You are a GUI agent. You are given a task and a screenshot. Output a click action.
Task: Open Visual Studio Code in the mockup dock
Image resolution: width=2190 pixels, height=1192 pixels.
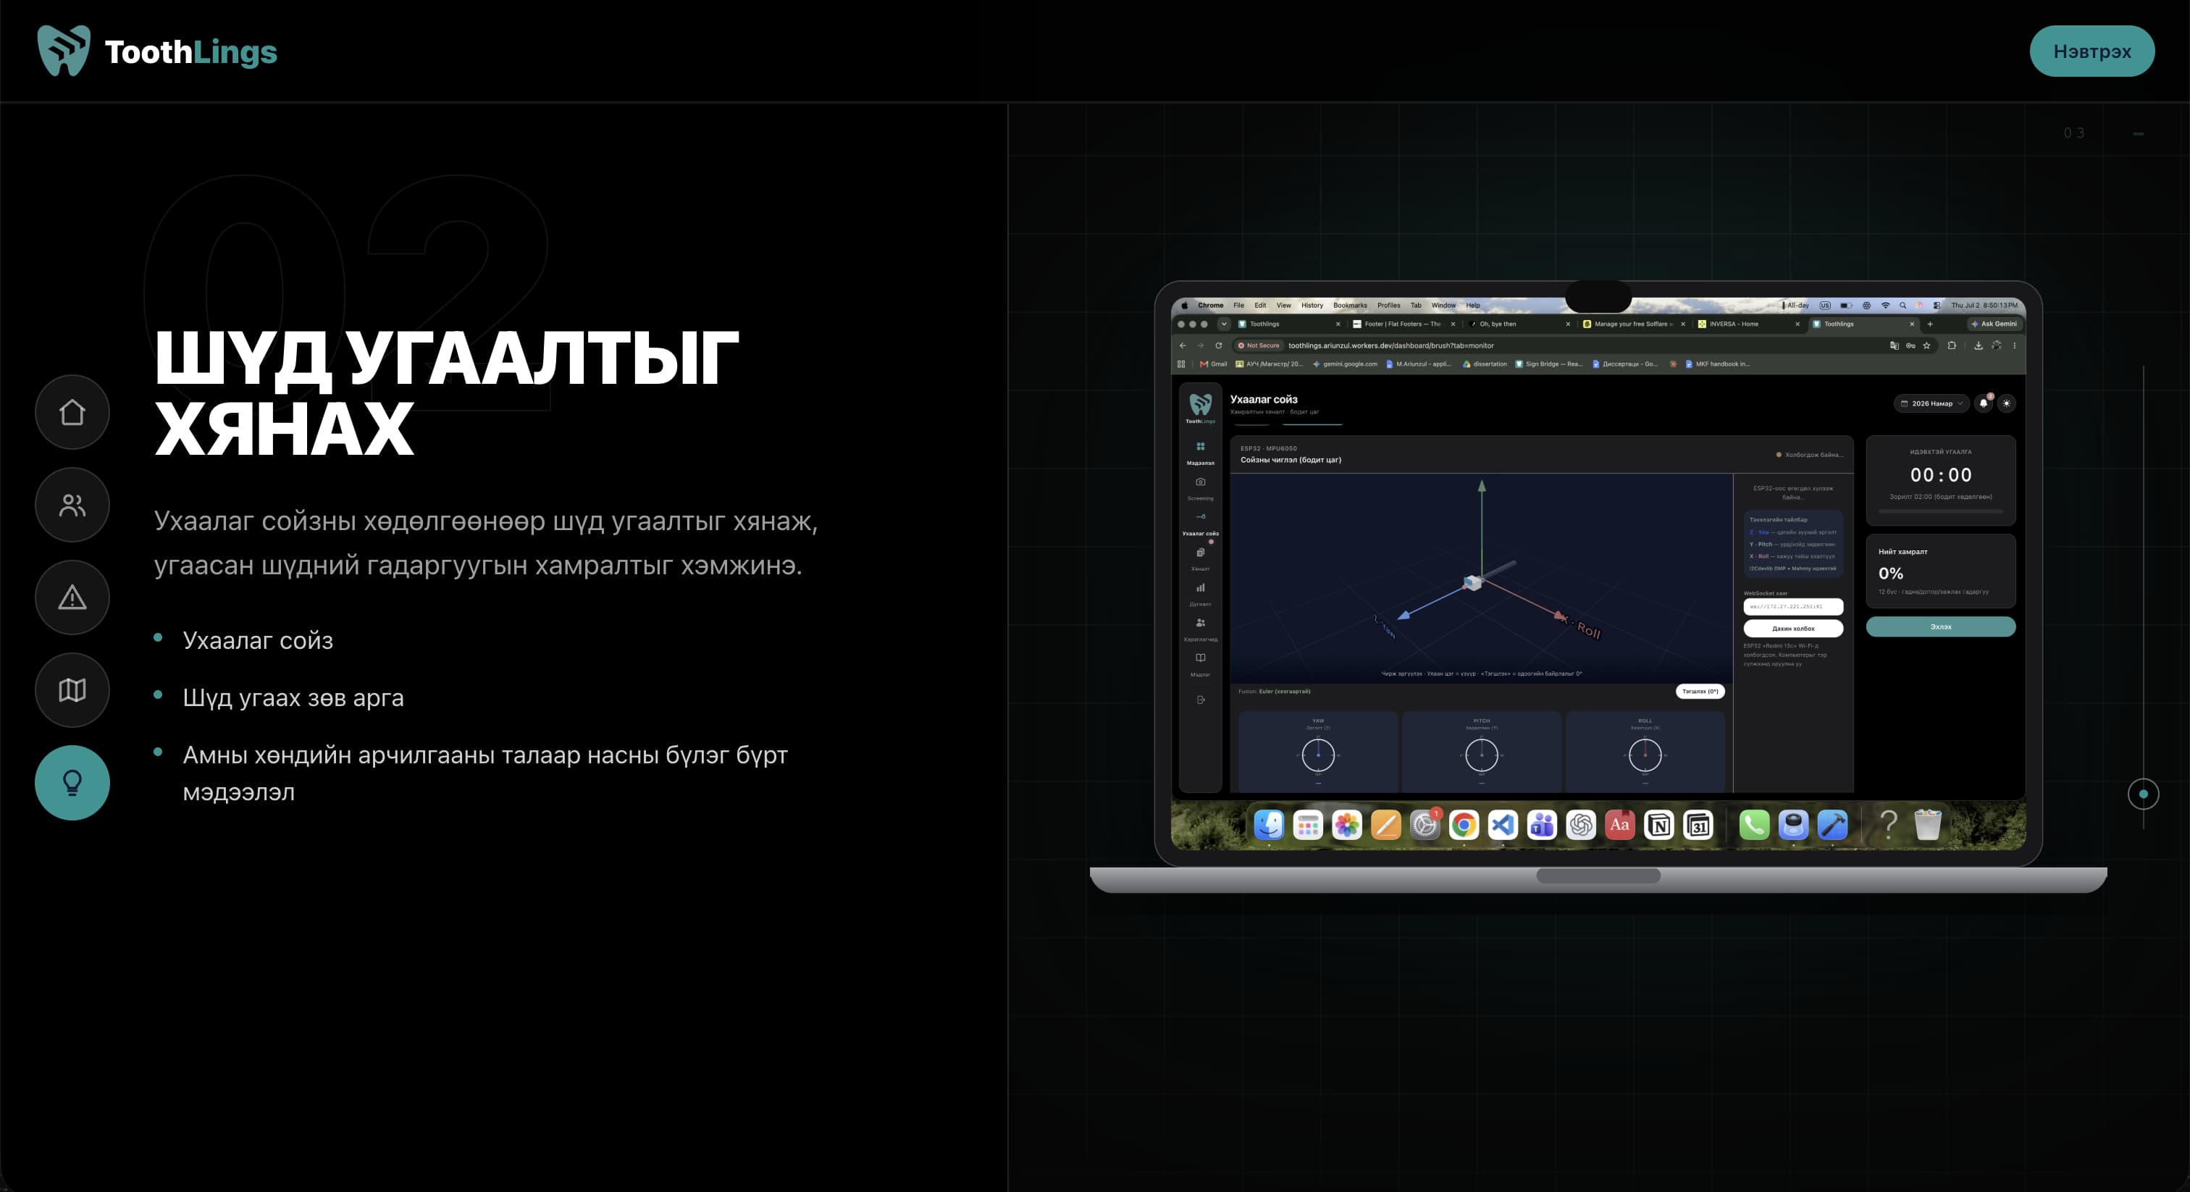(x=1503, y=825)
